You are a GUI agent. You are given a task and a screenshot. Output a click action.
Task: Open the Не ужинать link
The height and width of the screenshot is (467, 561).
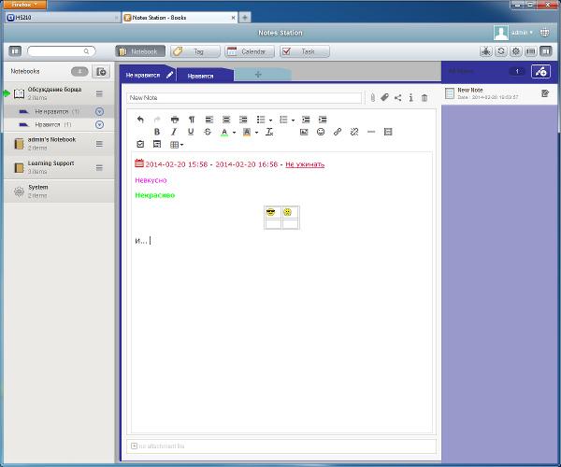[x=305, y=164]
